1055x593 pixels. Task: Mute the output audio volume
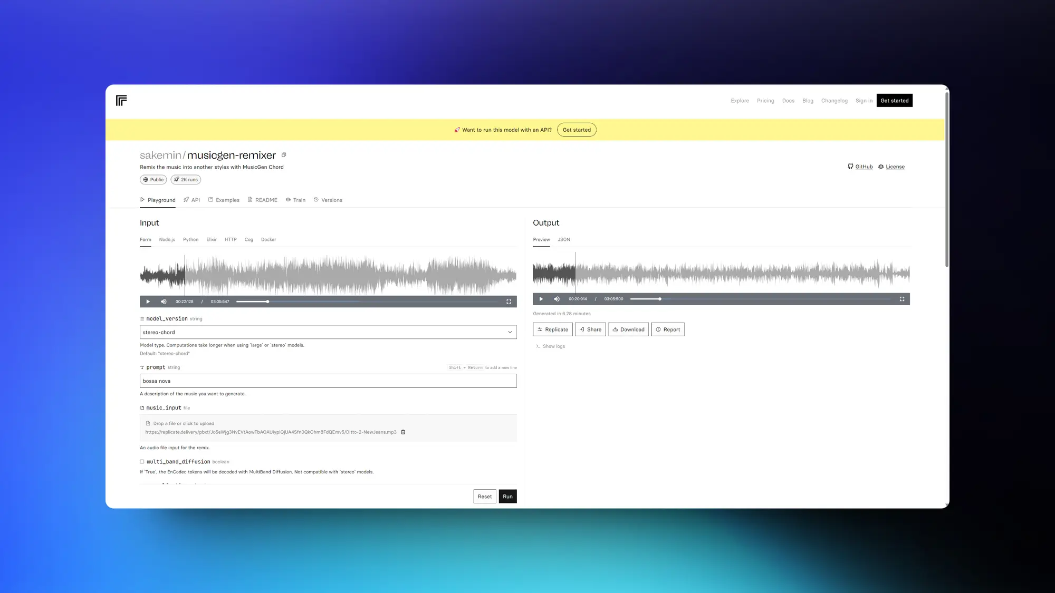(x=557, y=299)
